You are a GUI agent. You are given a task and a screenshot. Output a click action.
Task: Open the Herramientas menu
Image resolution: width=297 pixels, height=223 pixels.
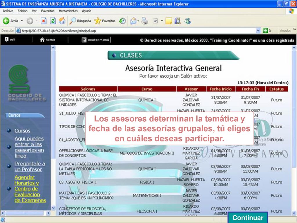click(68, 11)
